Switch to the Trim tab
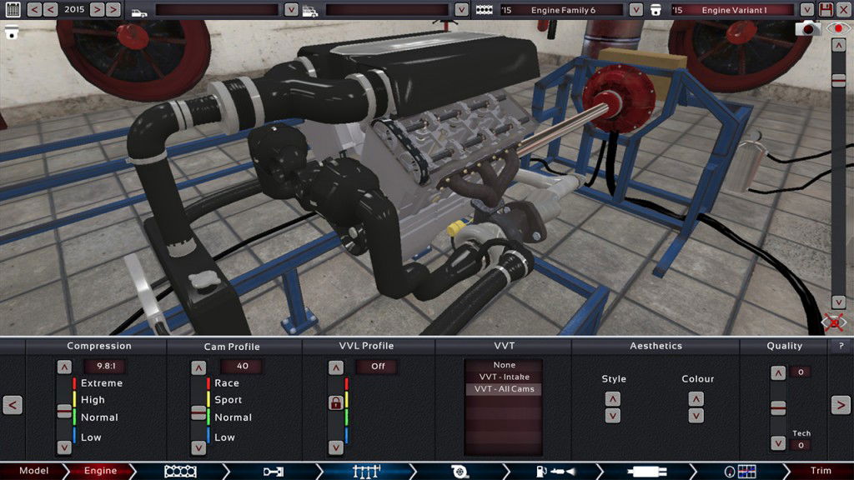The image size is (854, 480). pyautogui.click(x=820, y=471)
